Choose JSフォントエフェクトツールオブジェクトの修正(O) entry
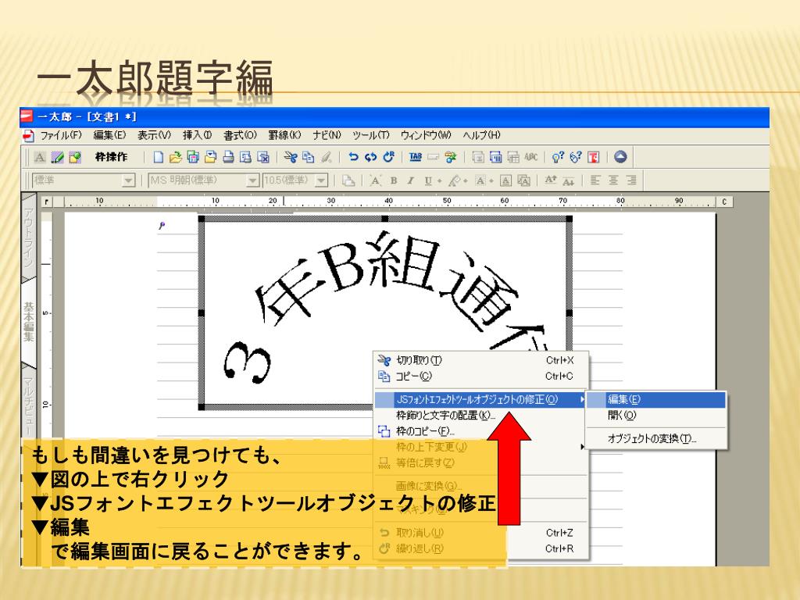The image size is (800, 600). click(480, 399)
